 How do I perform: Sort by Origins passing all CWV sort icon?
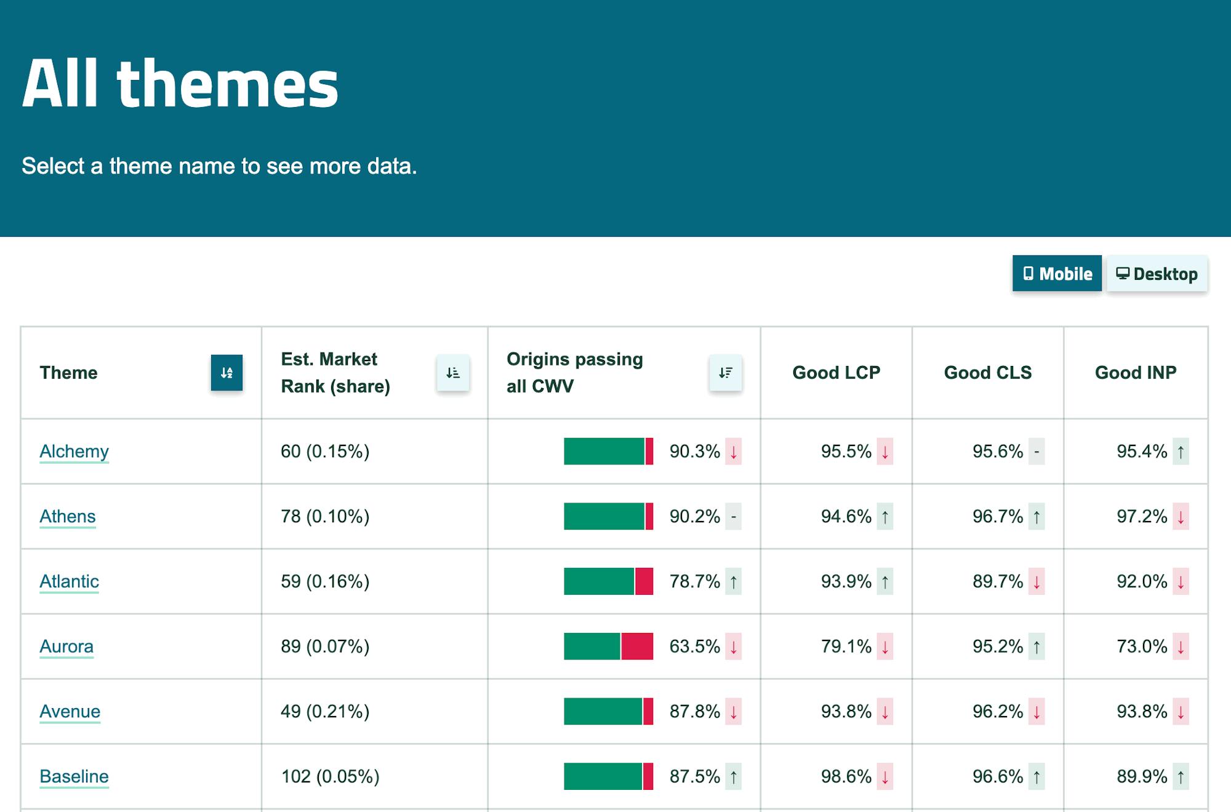724,373
